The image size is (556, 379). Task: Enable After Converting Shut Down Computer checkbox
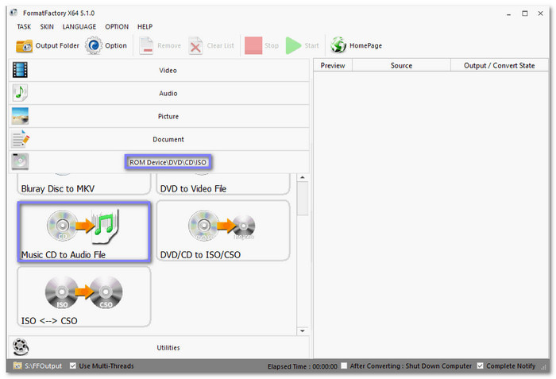coord(344,365)
